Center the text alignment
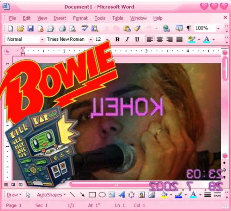Screen dimensions: 231x211 coord(160,39)
